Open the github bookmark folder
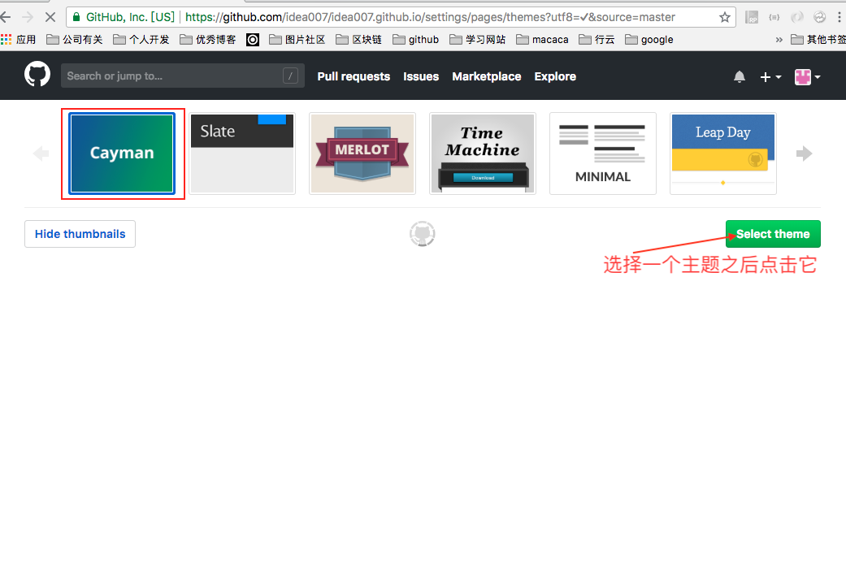Viewport: 846px width, 571px height. click(415, 39)
